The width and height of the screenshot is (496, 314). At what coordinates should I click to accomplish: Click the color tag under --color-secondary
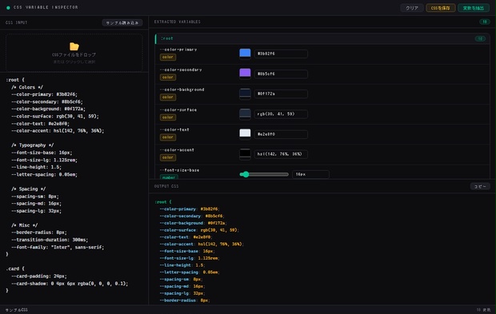[168, 78]
